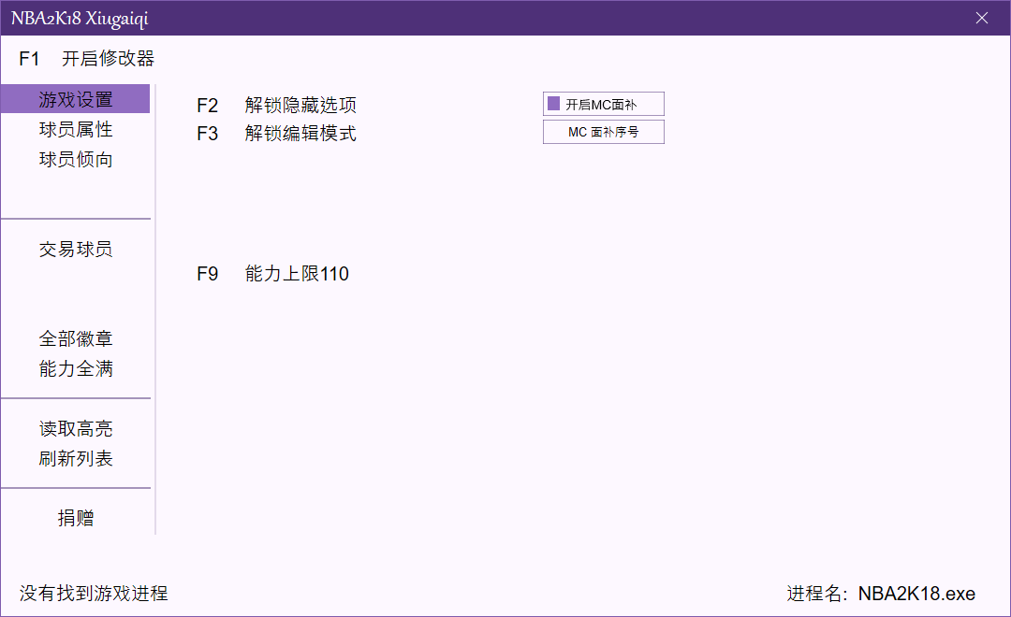This screenshot has width=1011, height=617.
Task: Close the NBA2K18 Xiugaiqi window
Action: (982, 18)
